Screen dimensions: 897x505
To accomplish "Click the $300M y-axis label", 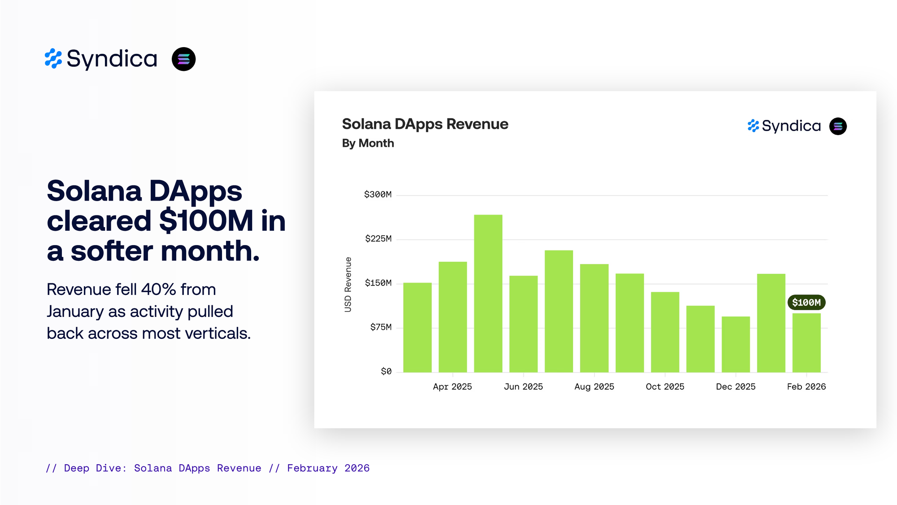I will (378, 194).
